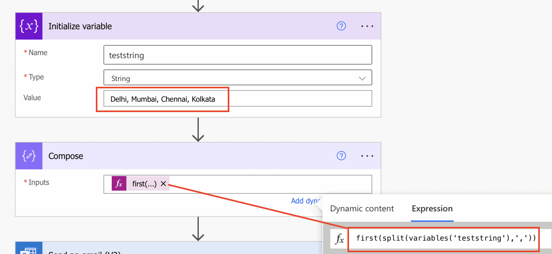Select the first split expression text
Viewport: 552px width, 254px height.
[x=444, y=238]
